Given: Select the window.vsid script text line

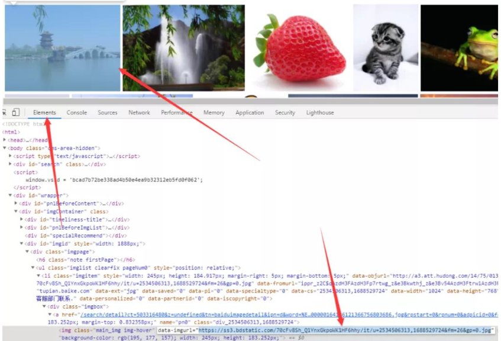Looking at the screenshot, I should (x=114, y=180).
